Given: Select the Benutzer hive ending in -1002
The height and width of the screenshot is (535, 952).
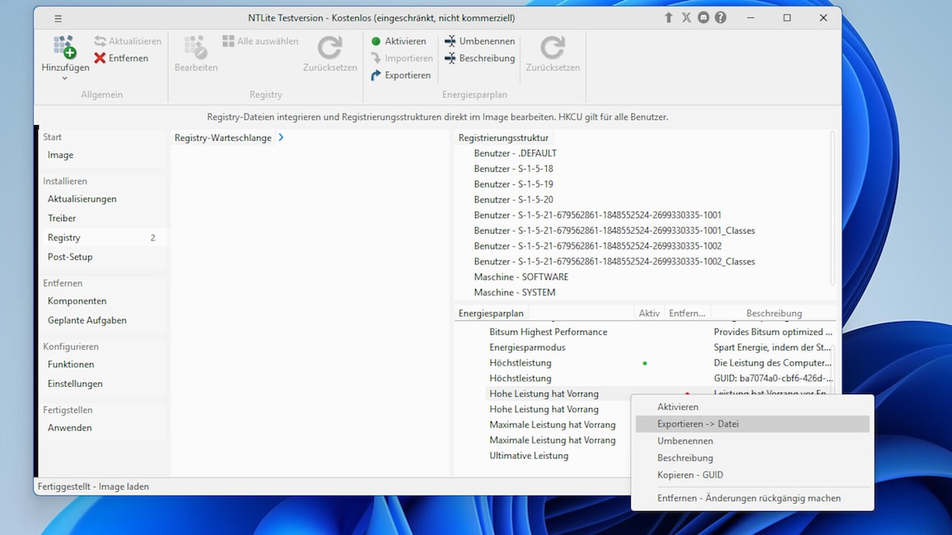Looking at the screenshot, I should [x=597, y=246].
